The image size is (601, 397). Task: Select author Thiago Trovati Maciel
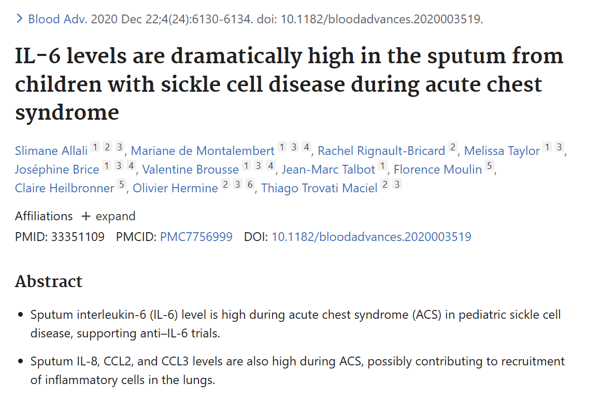[x=319, y=188]
